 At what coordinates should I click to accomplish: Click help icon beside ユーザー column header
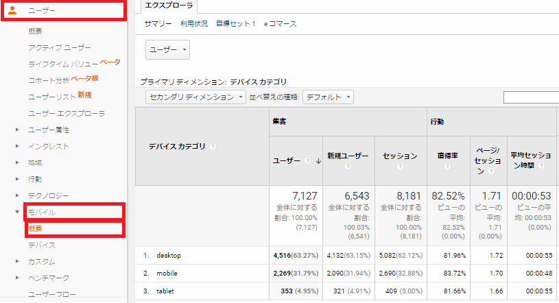tap(306, 161)
